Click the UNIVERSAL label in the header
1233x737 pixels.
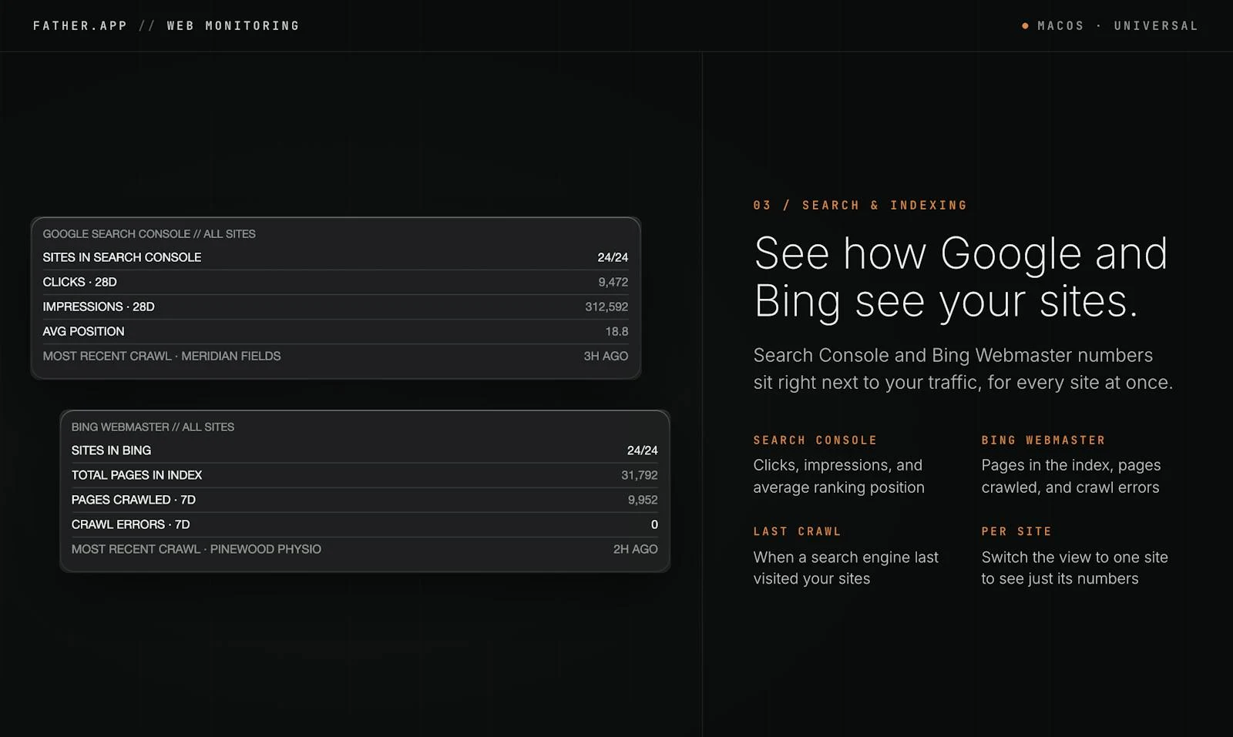pos(1156,25)
